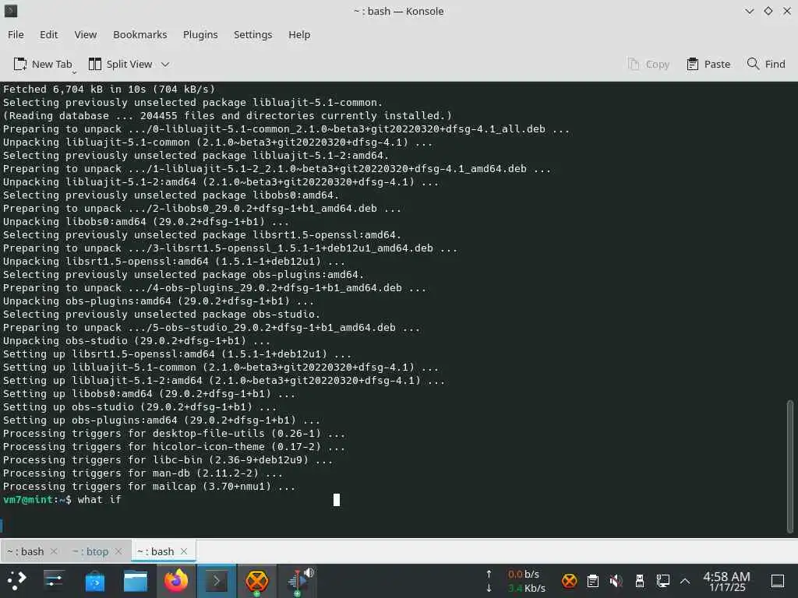The height and width of the screenshot is (598, 798).
Task: Open a new Konsole tab
Action: pos(43,64)
